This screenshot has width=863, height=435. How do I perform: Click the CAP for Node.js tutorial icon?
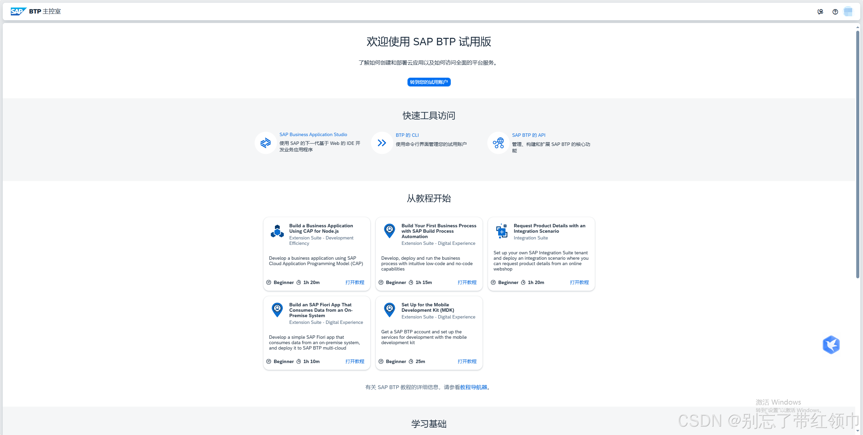point(277,231)
